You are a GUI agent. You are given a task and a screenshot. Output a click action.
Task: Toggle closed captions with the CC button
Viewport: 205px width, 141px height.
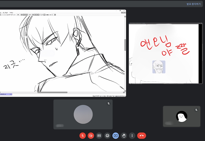click(99, 135)
